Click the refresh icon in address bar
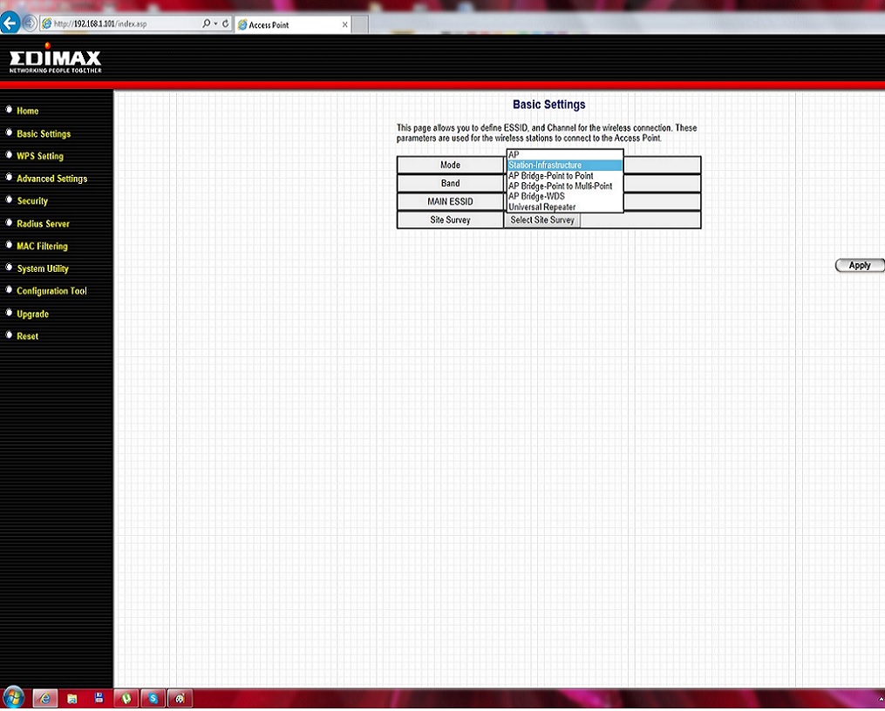The width and height of the screenshot is (885, 711). [226, 24]
